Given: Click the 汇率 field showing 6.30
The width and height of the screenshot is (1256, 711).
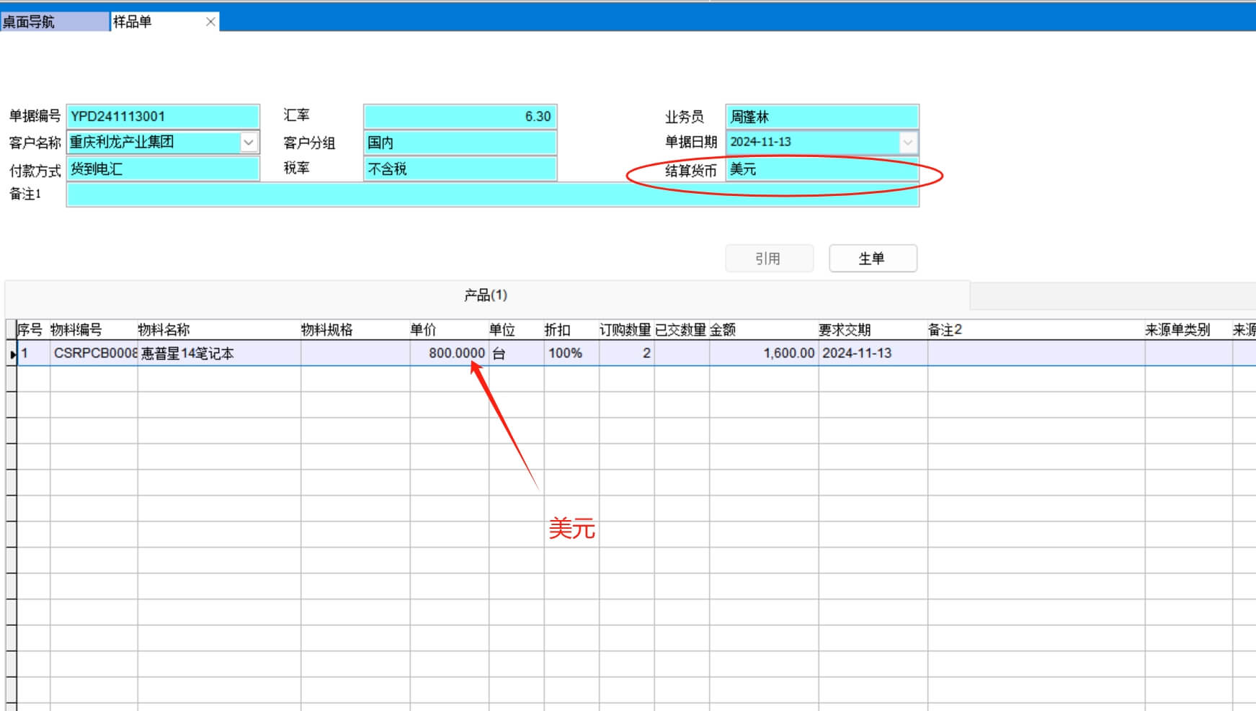Looking at the screenshot, I should 460,117.
